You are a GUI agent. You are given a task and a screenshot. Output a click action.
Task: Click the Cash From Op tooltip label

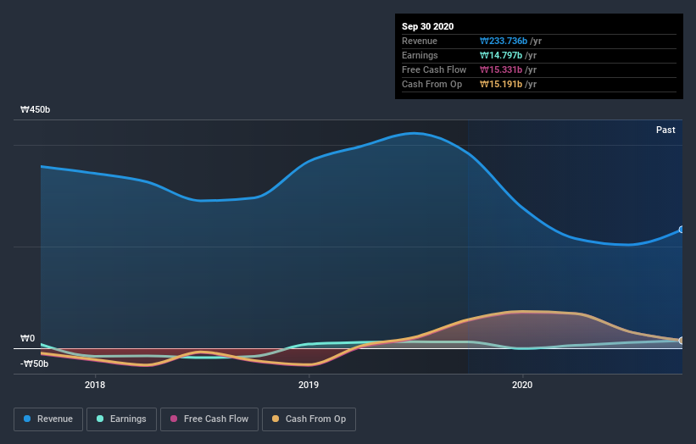click(432, 84)
